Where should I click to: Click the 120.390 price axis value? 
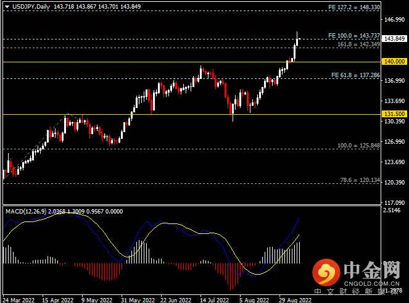(394, 183)
